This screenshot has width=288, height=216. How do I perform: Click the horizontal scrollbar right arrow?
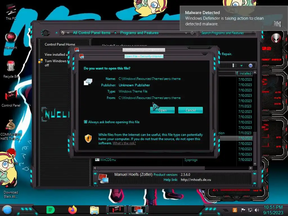[251, 168]
